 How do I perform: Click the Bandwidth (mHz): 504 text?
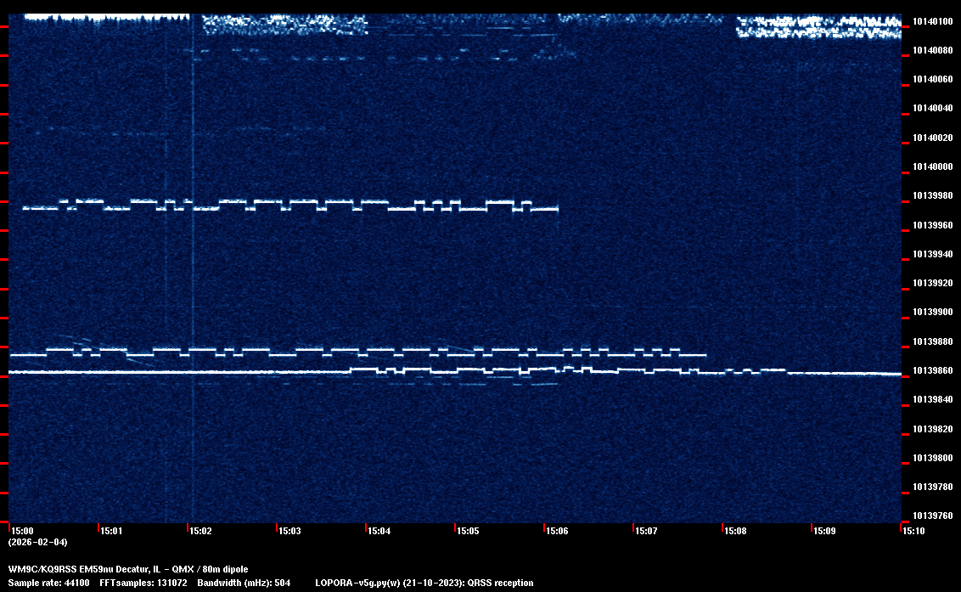[x=244, y=583]
